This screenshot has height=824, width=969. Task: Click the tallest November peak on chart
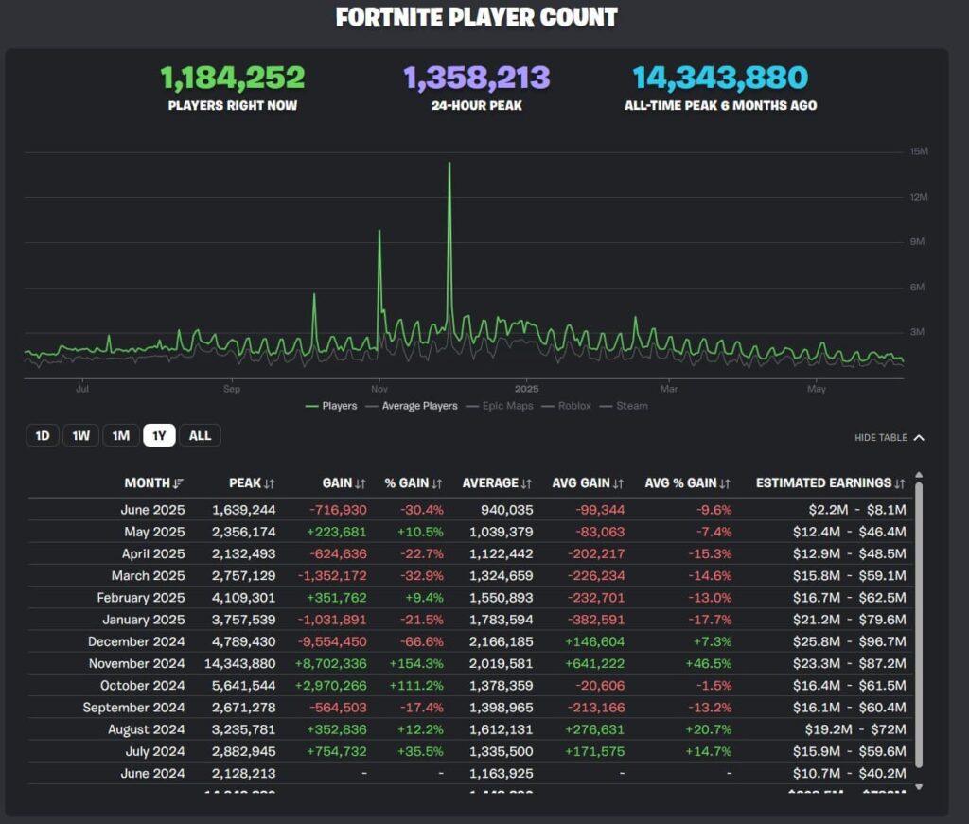click(449, 164)
